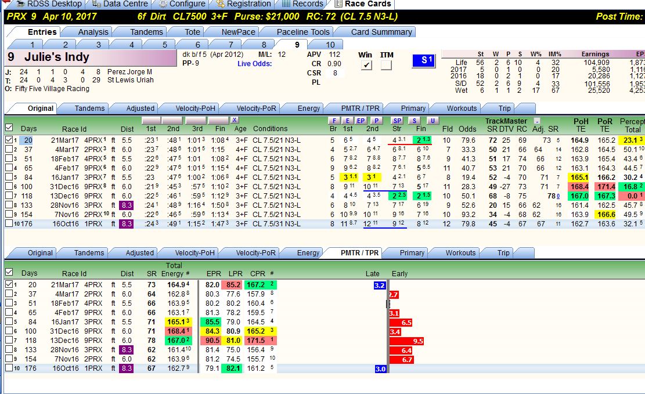The width and height of the screenshot is (645, 394).
Task: Check paceline 2 dated 4Mar17 in Original table
Action: (9, 149)
